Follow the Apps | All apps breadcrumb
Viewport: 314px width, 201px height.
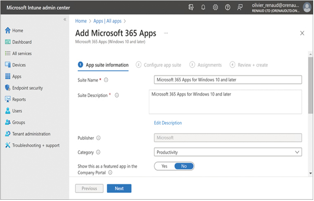coord(107,21)
